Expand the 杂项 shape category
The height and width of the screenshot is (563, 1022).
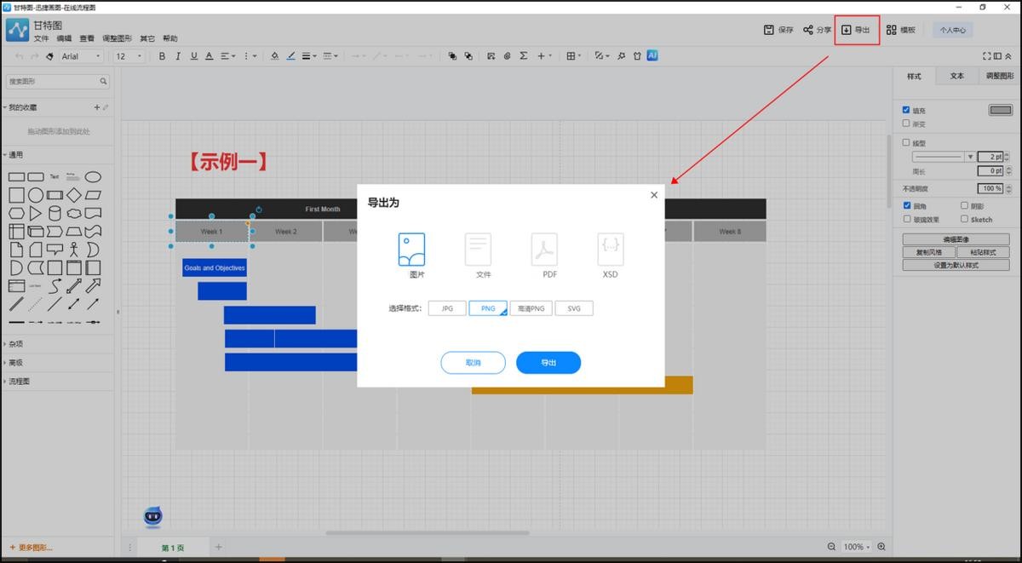(16, 344)
